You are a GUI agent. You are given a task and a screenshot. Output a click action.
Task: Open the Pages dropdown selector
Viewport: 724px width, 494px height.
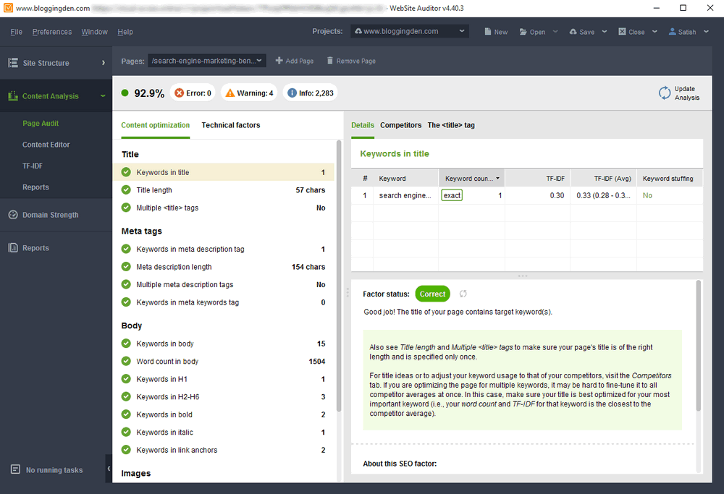[206, 61]
